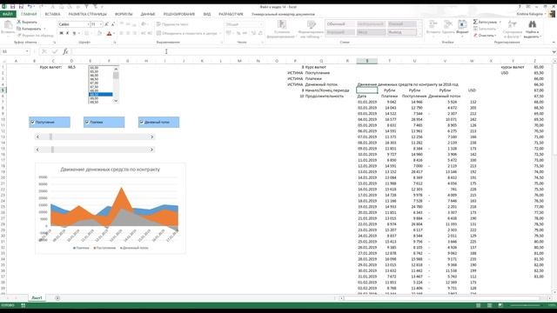Select cell with date 01.01.2019
This screenshot has height=313, width=557.
coord(367,103)
